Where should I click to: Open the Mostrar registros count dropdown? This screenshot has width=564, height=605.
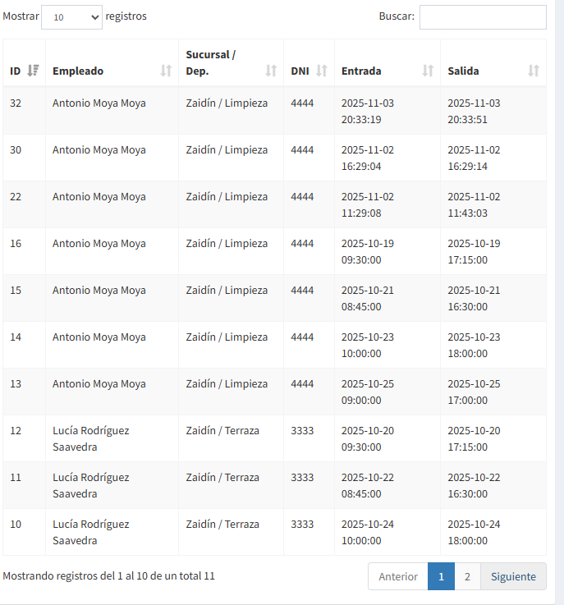click(71, 16)
